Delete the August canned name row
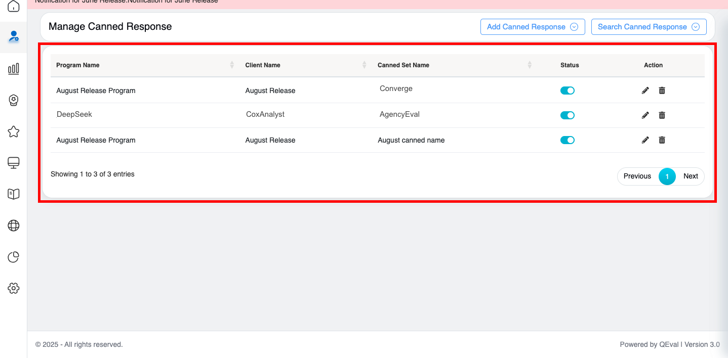This screenshot has width=728, height=358. click(x=662, y=140)
